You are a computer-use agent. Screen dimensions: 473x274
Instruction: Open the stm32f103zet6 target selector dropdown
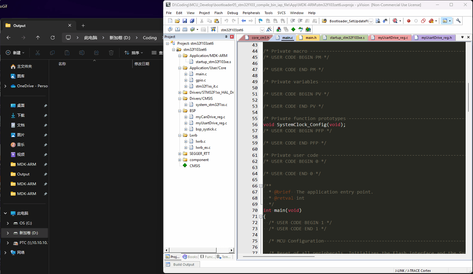[262, 30]
